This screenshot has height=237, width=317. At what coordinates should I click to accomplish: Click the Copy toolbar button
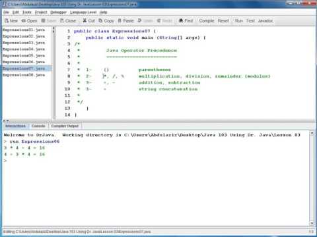tap(106, 20)
